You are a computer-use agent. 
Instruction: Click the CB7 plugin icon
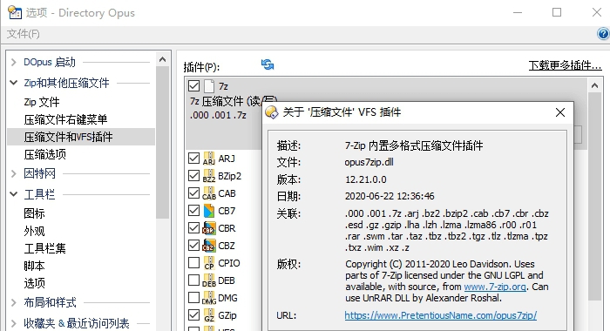(209, 211)
